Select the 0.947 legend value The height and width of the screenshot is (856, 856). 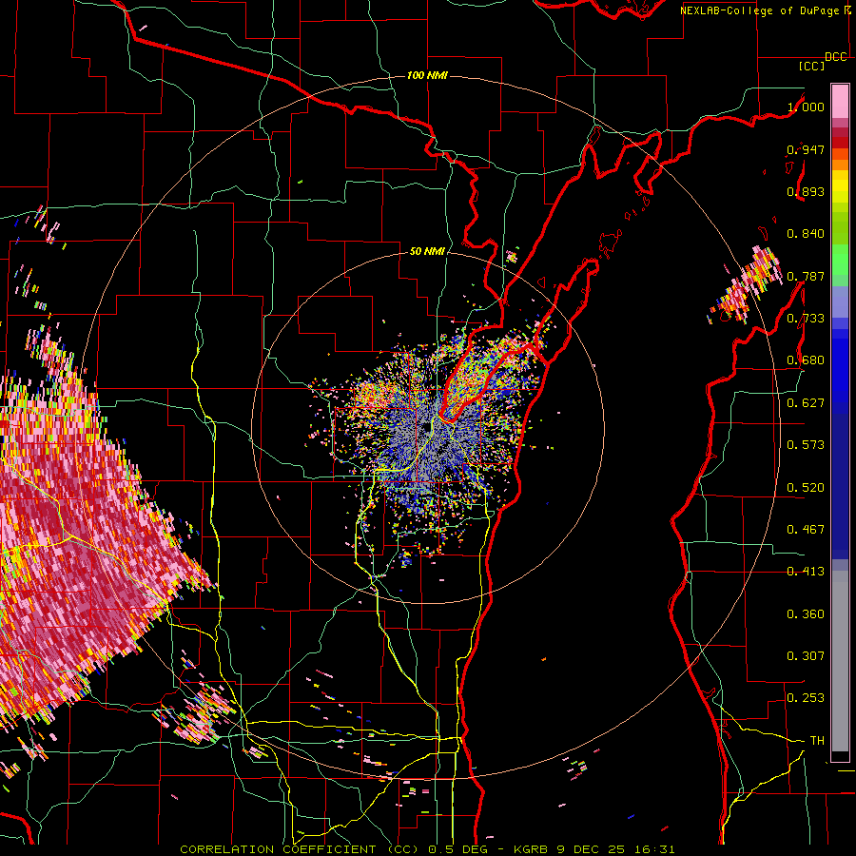point(806,149)
